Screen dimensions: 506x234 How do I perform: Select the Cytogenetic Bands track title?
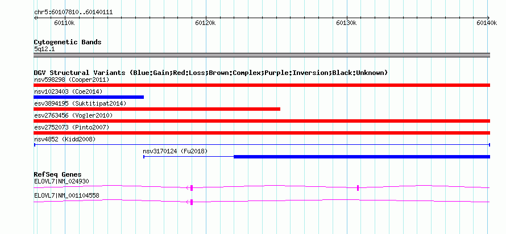(68, 42)
